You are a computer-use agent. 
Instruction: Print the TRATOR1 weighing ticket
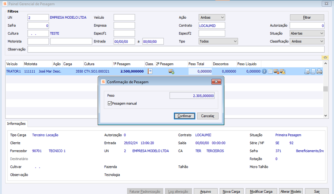click(x=319, y=71)
